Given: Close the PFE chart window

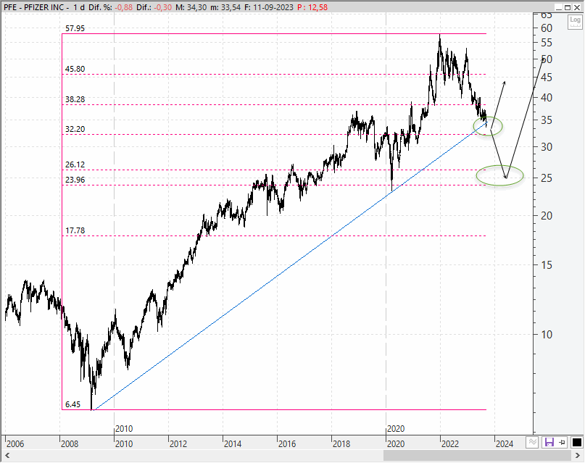Looking at the screenshot, I should (x=577, y=7).
